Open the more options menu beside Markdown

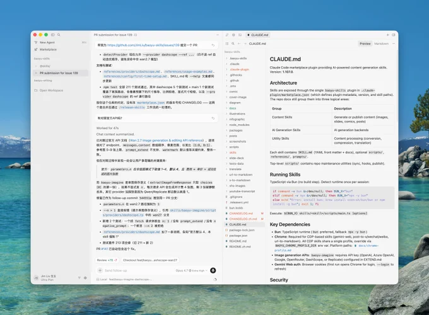[x=394, y=43]
